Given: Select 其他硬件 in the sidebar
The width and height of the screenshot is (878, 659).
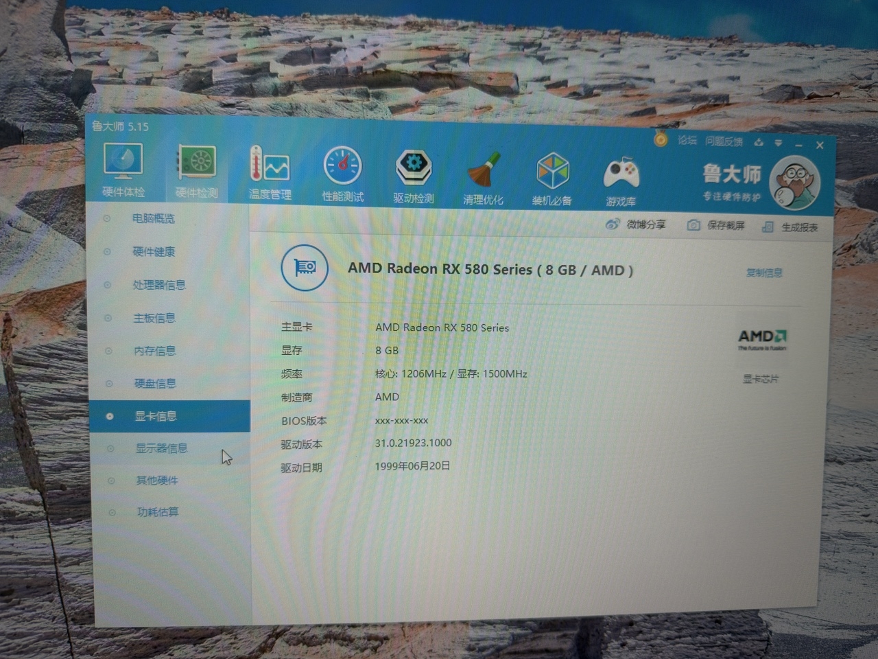Looking at the screenshot, I should point(156,481).
